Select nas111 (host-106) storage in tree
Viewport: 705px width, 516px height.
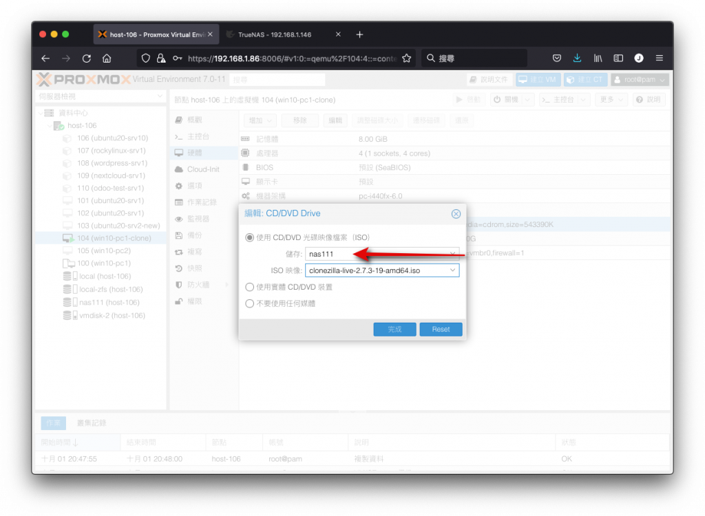point(102,303)
